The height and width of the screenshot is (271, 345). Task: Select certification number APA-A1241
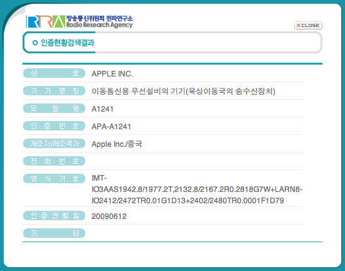[x=111, y=127]
